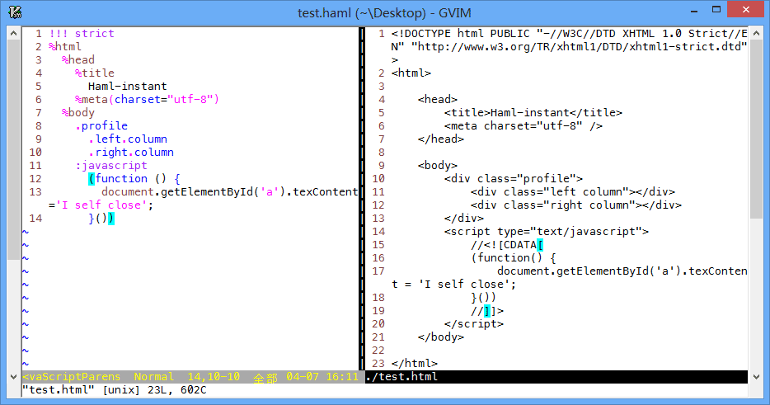Click '</head>' on right line 7
This screenshot has height=405, width=770.
click(441, 139)
